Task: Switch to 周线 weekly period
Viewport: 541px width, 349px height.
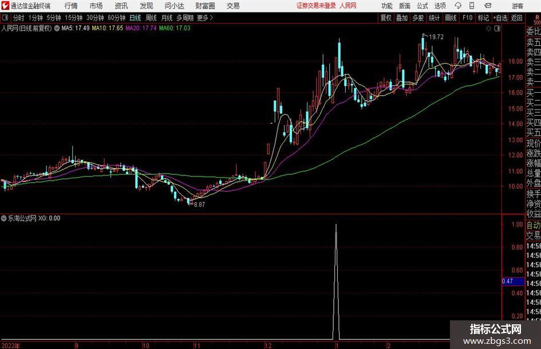Action: click(151, 18)
